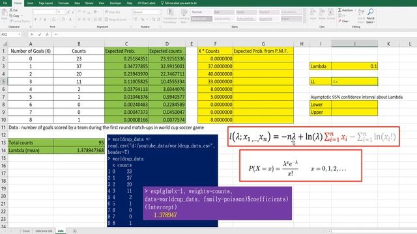Viewport: 417px width, 234px height.
Task: Open the XY Chart Labels tab
Action: (x=147, y=3)
